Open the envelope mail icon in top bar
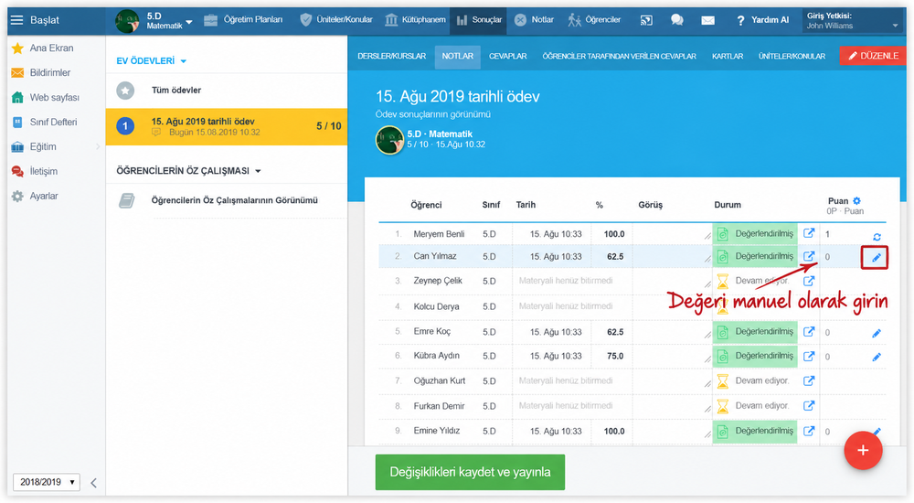Image resolution: width=914 pixels, height=503 pixels. pyautogui.click(x=707, y=20)
